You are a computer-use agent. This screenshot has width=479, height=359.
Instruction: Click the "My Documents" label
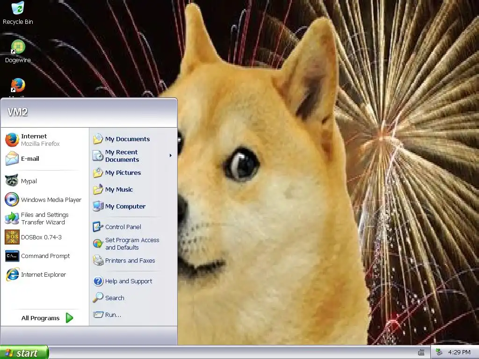127,139
